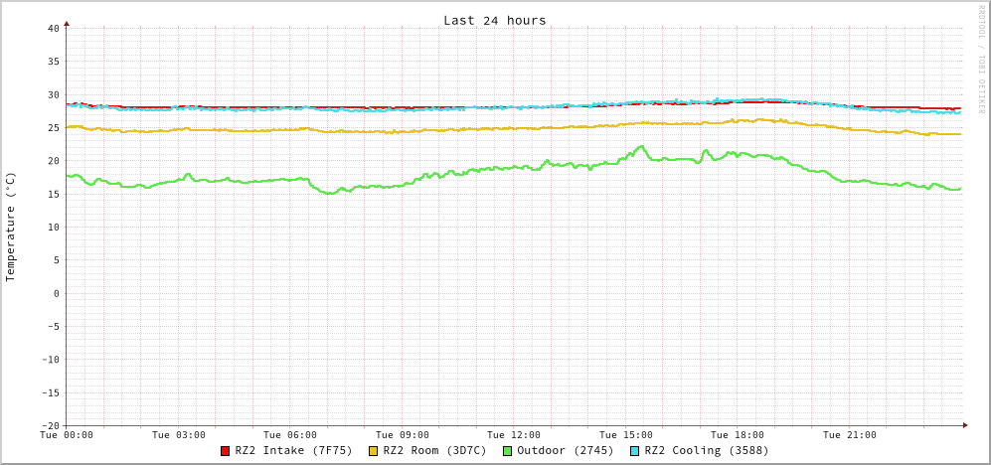
Task: Select the RZ2 Cooling (3588) legend label
Action: (x=706, y=450)
